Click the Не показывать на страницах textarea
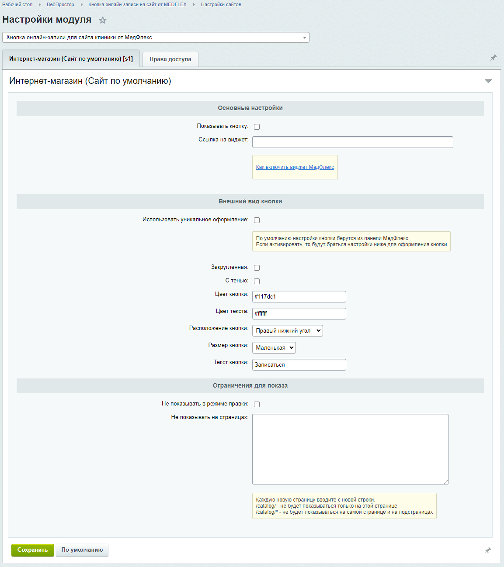504x567 pixels. 350,449
